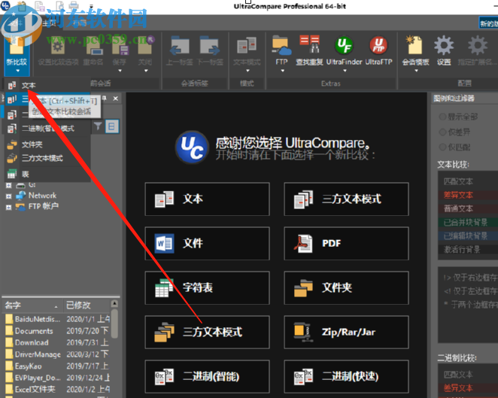Screen dimensions: 498x398
Task: Select the 仅差异 radio button
Action: (442, 132)
